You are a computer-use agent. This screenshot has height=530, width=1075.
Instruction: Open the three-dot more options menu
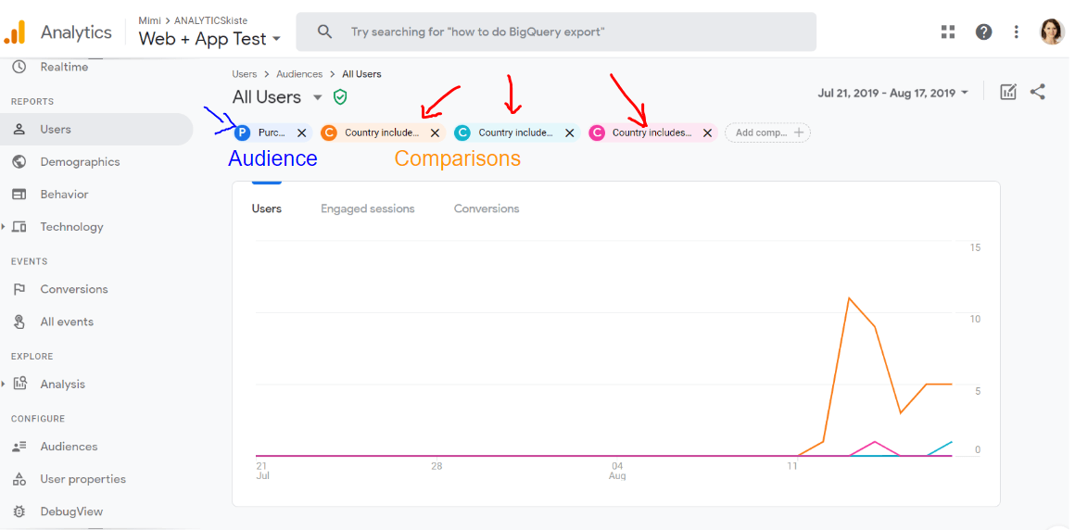point(1017,32)
